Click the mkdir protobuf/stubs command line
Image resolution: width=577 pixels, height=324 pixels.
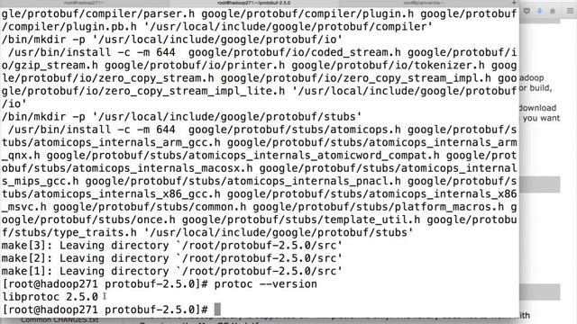point(181,117)
